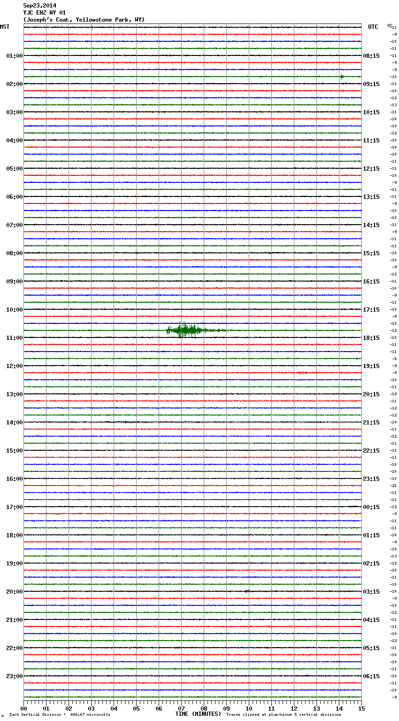Screen dimensions: 399x721
Task: Select the 14:00 MST hour label
Action: coord(15,423)
